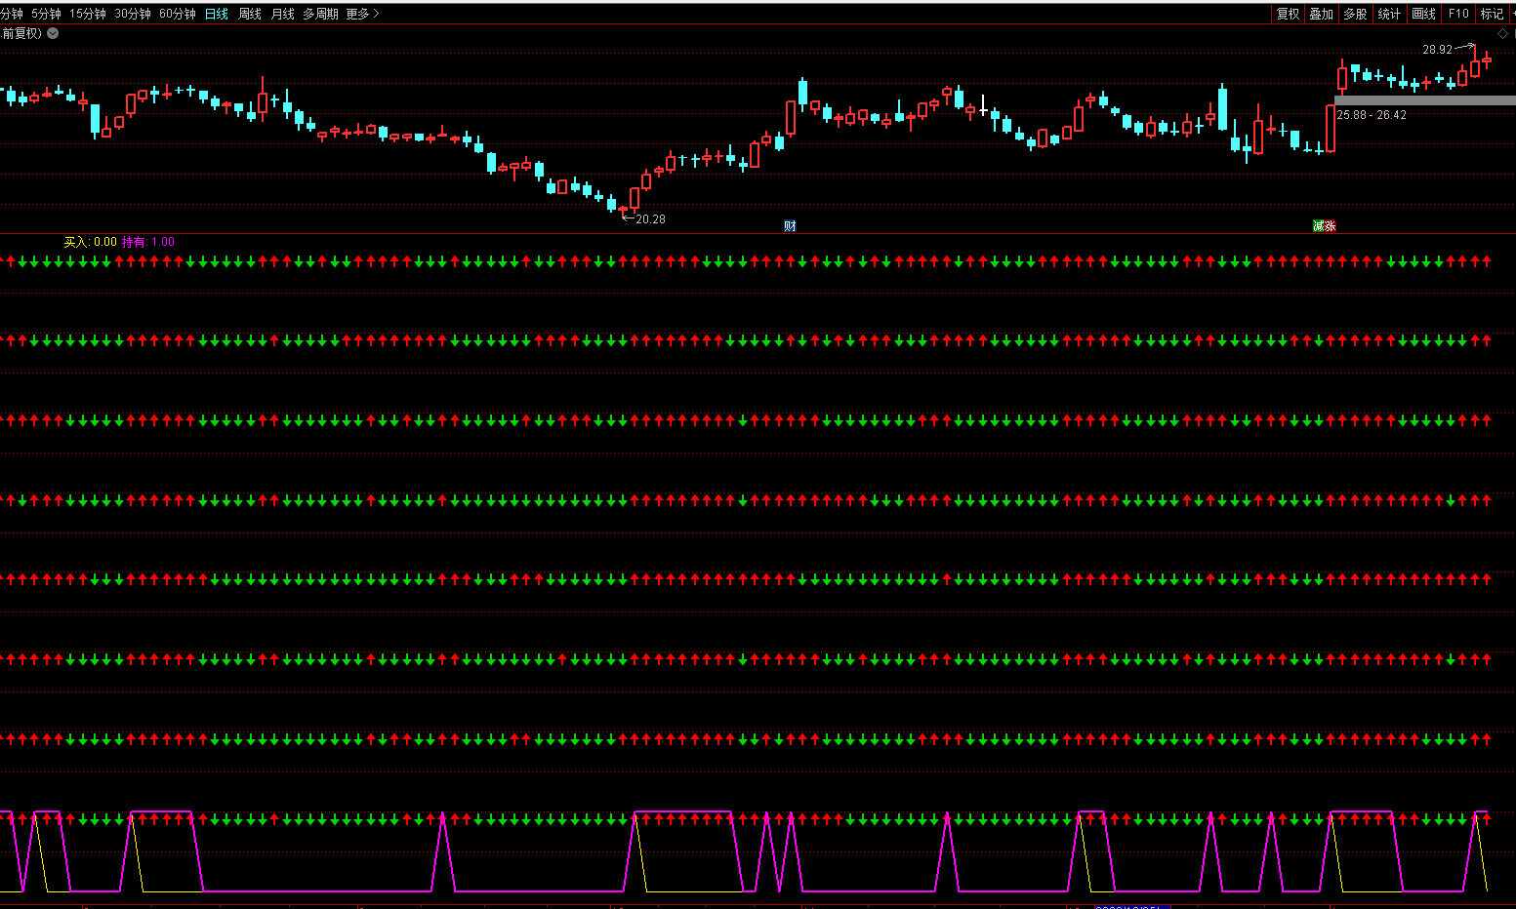This screenshot has width=1516, height=909.
Task: Open the 画线 drawing tool
Action: coord(1423,14)
